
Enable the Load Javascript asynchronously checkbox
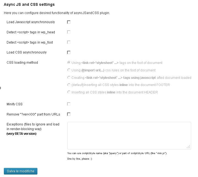(69, 22)
